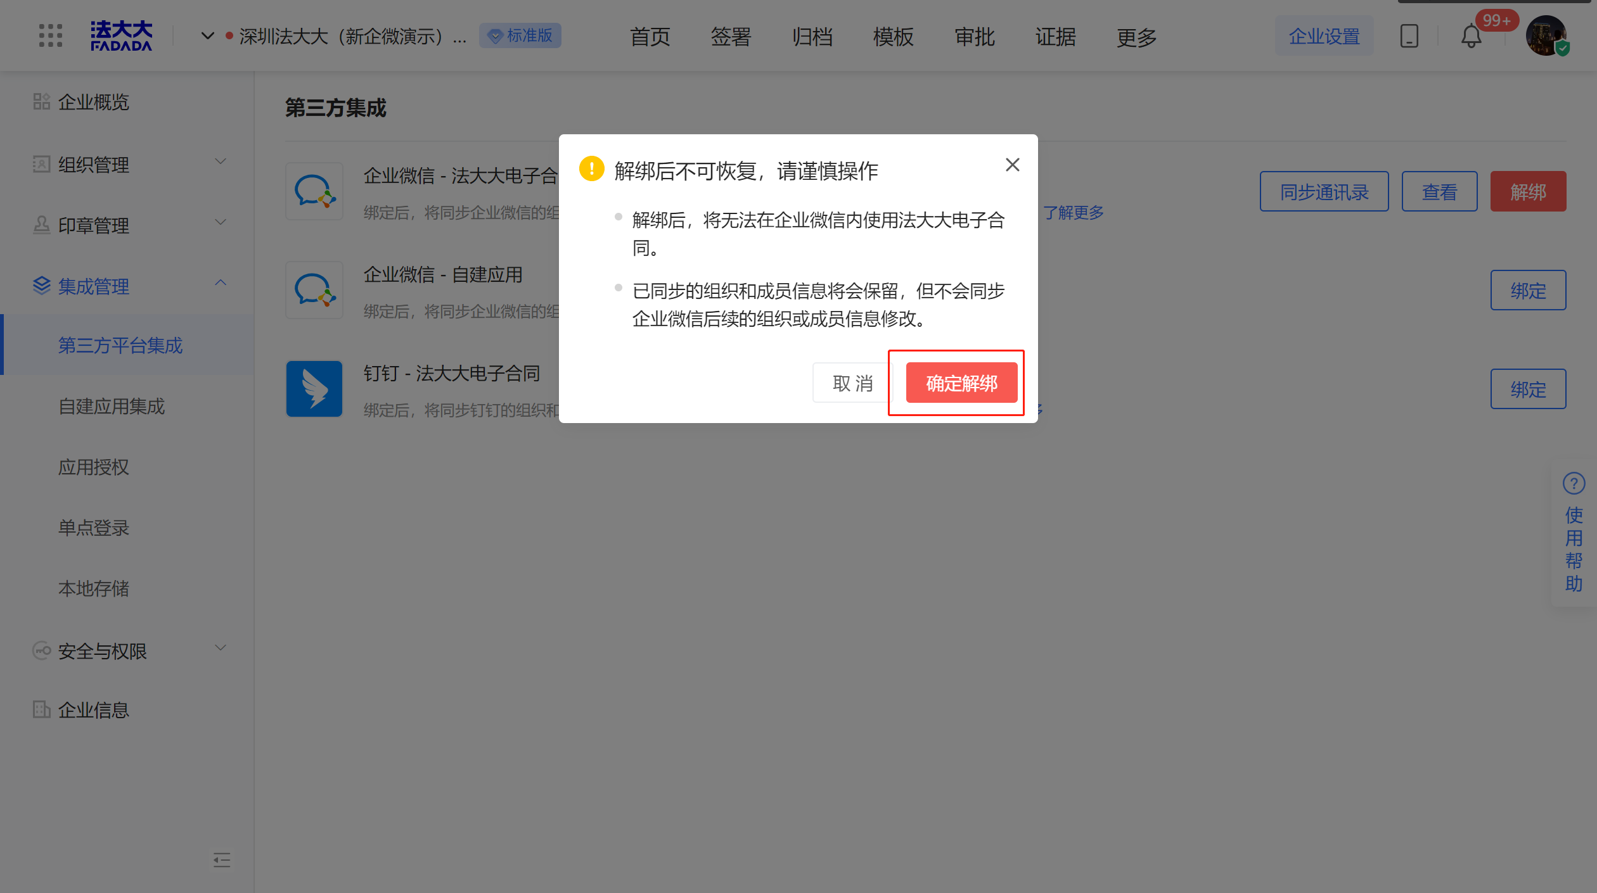Go to the 首页 tab

pyautogui.click(x=650, y=37)
